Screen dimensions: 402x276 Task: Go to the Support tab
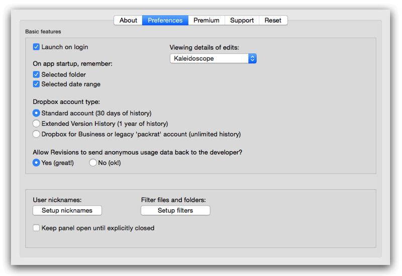click(242, 21)
